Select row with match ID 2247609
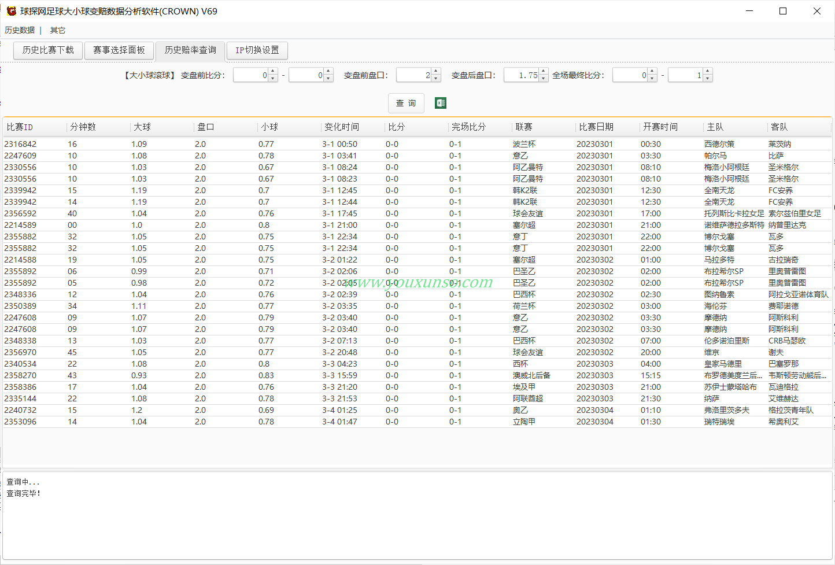Viewport: 835px width, 565px height. pyautogui.click(x=417, y=156)
